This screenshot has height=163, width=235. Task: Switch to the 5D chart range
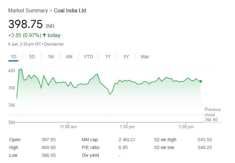32,57
